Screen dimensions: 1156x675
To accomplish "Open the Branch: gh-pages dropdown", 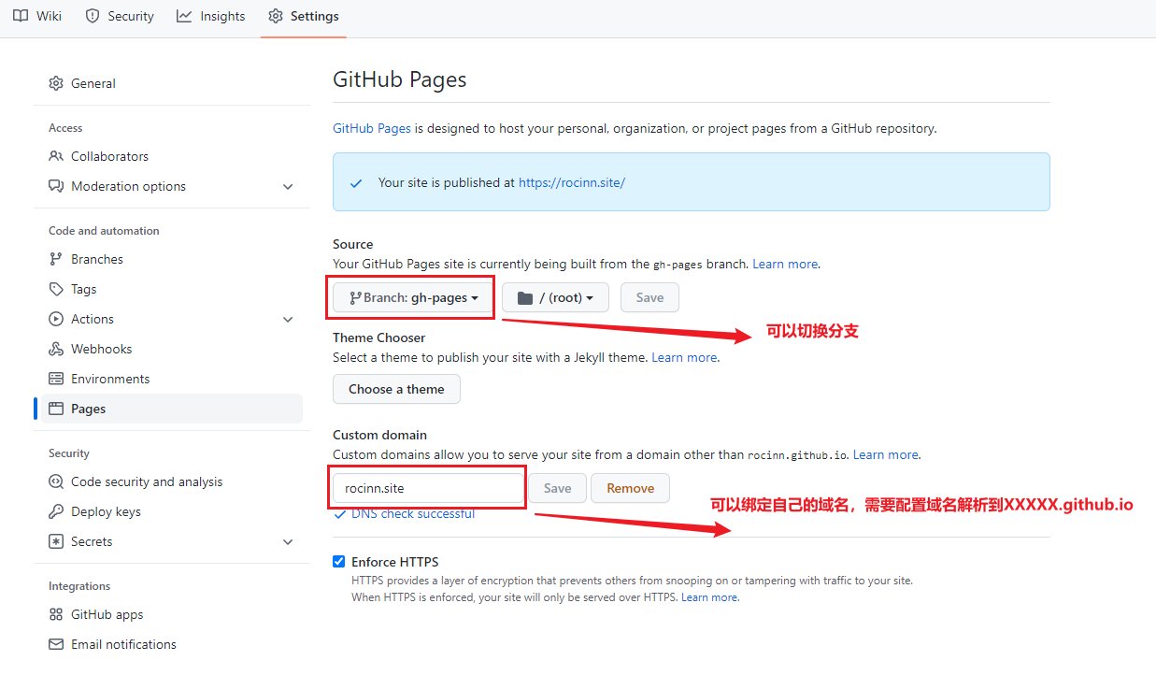I will 413,297.
